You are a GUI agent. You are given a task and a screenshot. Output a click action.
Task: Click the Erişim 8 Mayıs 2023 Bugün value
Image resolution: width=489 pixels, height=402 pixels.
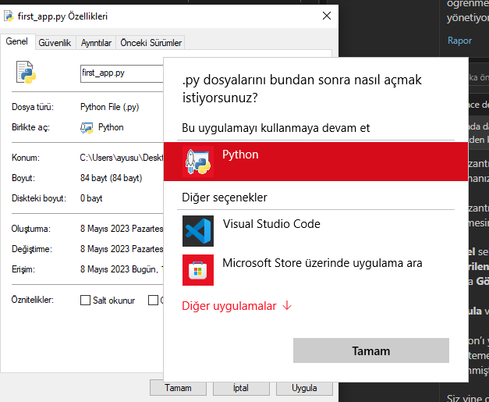pyautogui.click(x=122, y=269)
